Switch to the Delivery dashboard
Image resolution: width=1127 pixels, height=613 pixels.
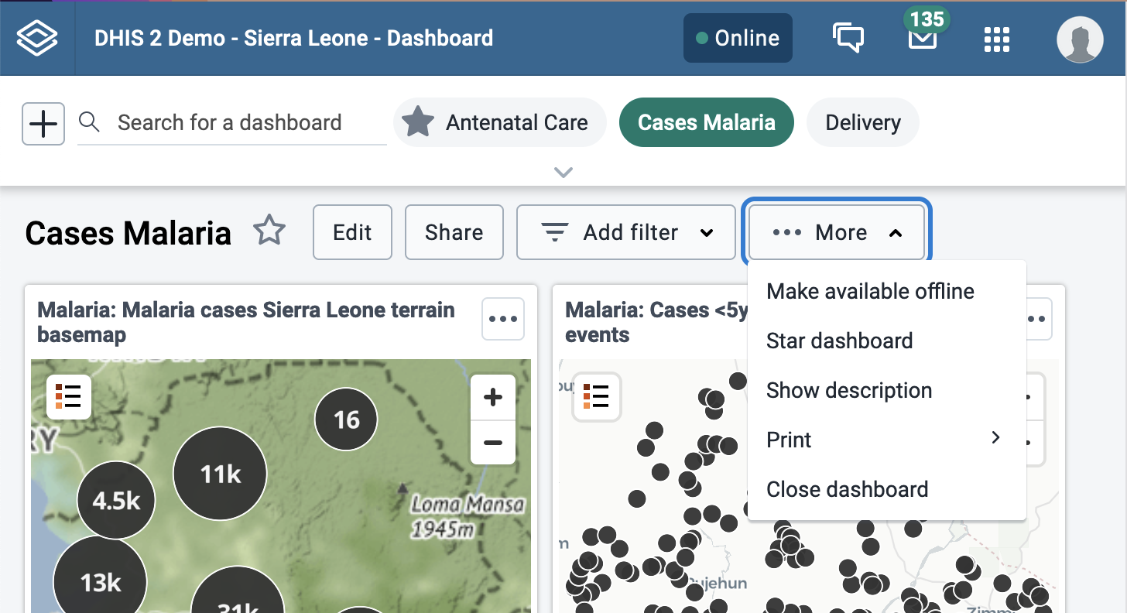(x=862, y=122)
